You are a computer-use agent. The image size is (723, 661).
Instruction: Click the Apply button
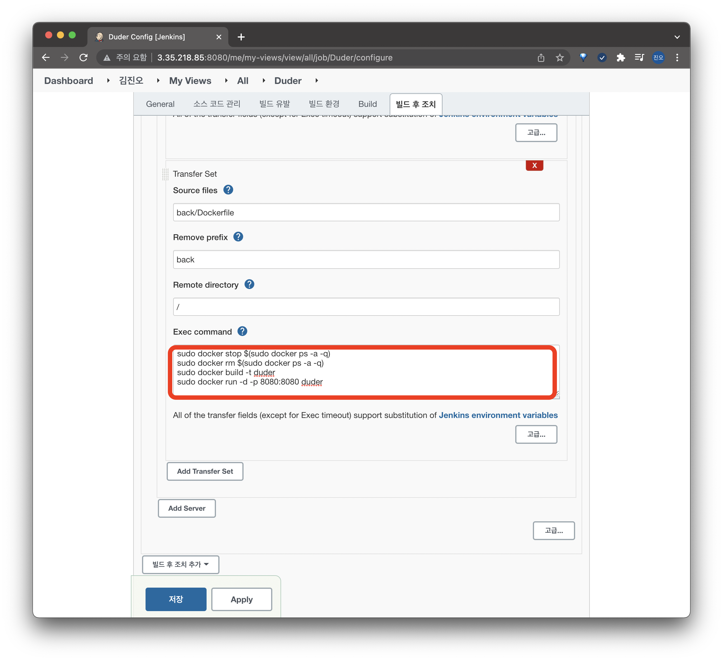[x=242, y=599]
